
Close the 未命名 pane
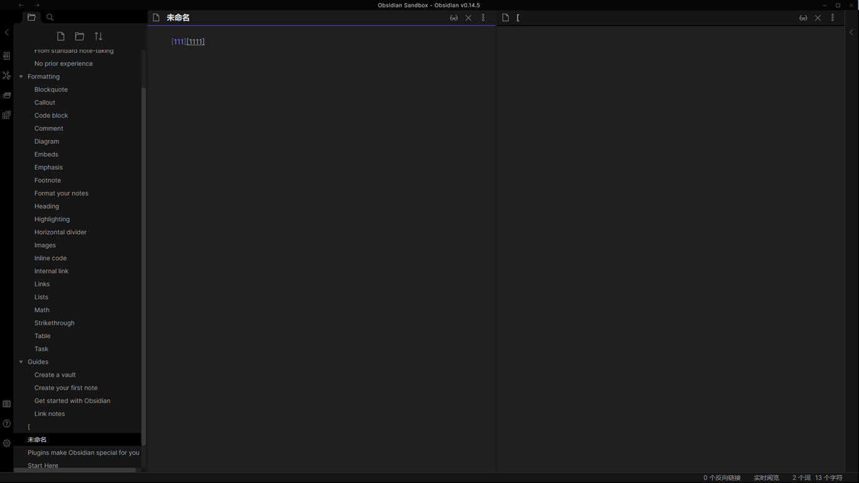[x=469, y=18]
